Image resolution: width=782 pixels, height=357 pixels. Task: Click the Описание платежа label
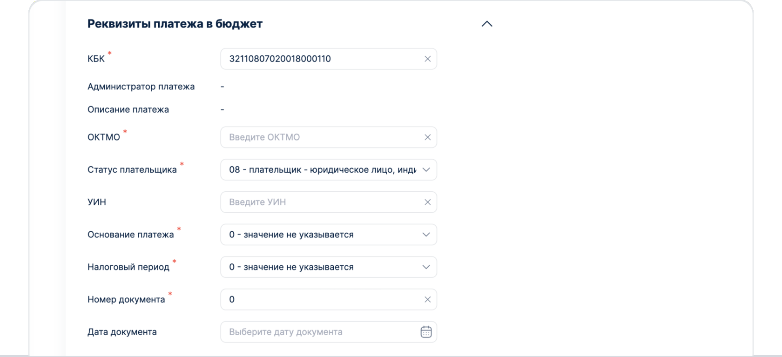[x=128, y=109]
